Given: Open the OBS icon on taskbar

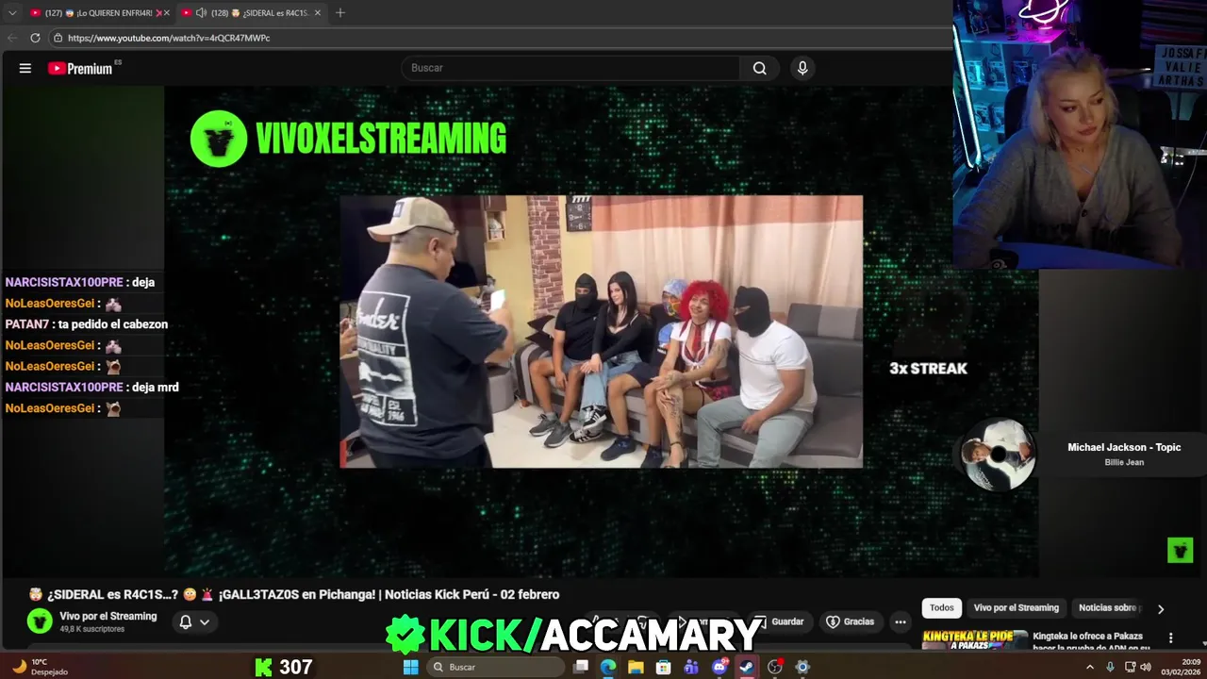Looking at the screenshot, I should pos(775,667).
